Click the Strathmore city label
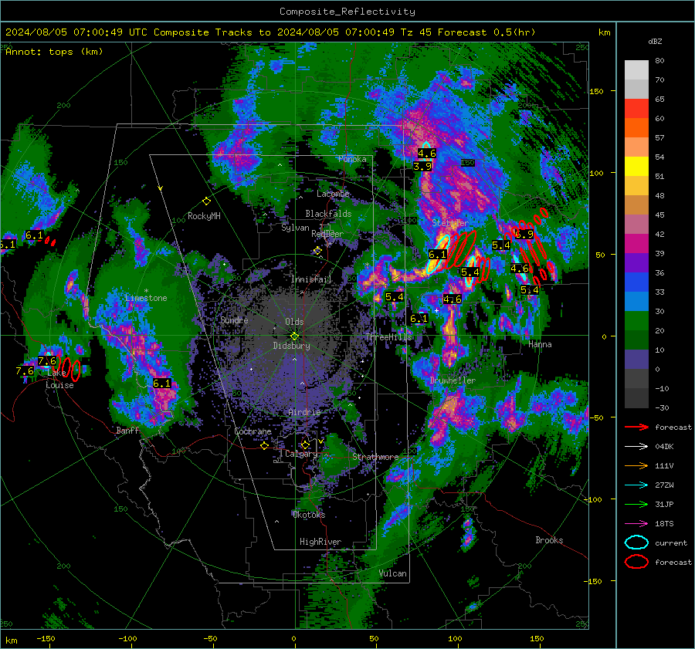Image resolution: width=695 pixels, height=649 pixels. (375, 456)
